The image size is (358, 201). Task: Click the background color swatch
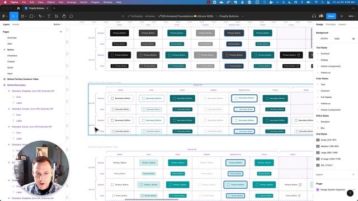318,39
